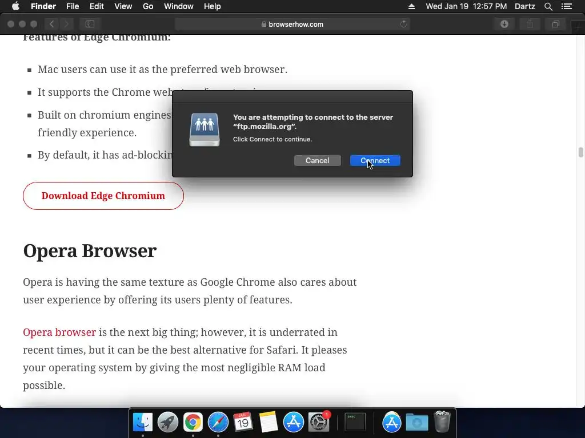Show Safari downloads icon

click(504, 24)
